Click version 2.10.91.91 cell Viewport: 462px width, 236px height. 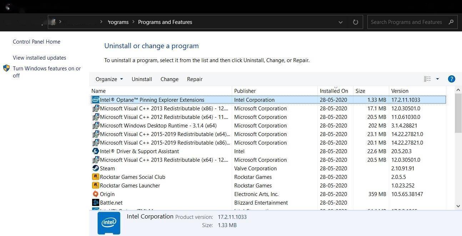tap(403, 169)
